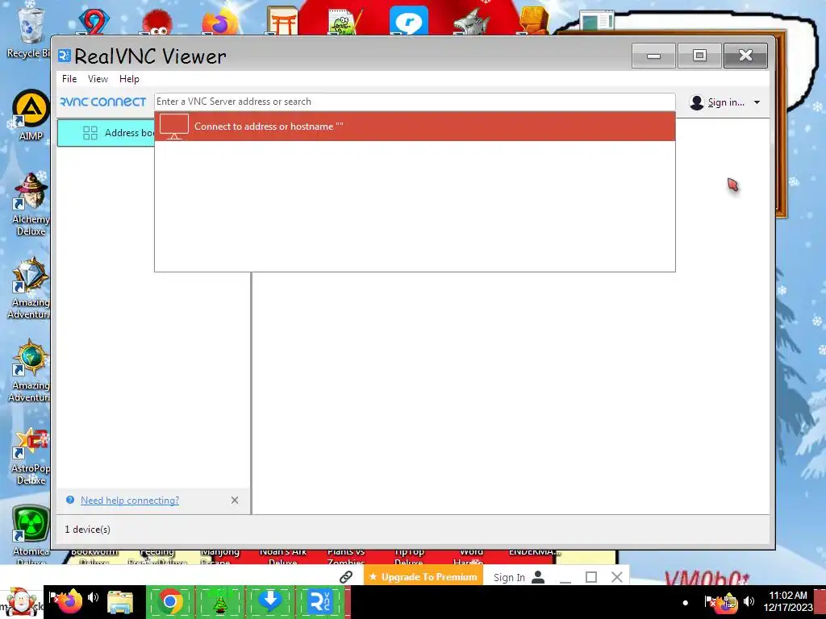
Task: Expand the Sign in dropdown arrow
Action: (x=757, y=102)
